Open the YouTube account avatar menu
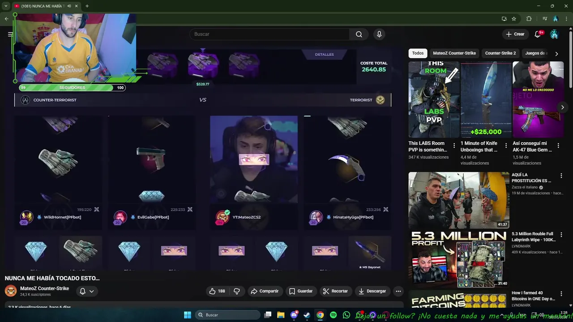Image resolution: width=573 pixels, height=322 pixels. click(x=554, y=34)
